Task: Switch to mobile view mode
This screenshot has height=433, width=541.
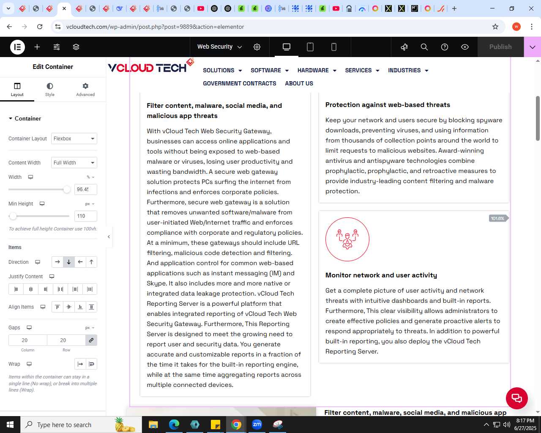Action: [334, 47]
